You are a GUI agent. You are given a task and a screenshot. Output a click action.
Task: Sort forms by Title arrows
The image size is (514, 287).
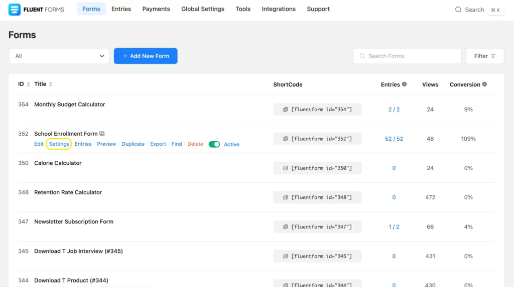coord(51,84)
